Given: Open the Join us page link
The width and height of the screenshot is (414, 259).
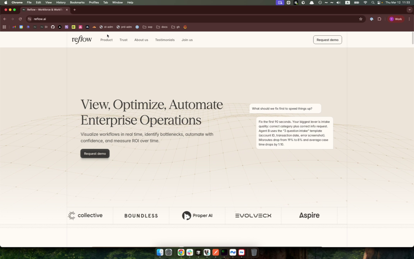Looking at the screenshot, I should (187, 40).
